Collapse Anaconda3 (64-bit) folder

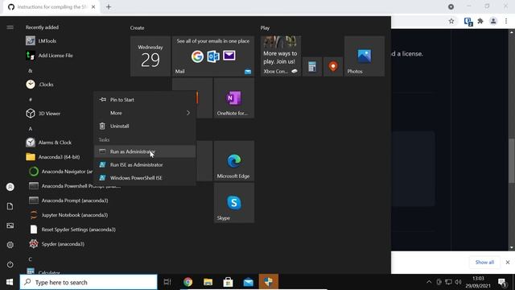[59, 157]
